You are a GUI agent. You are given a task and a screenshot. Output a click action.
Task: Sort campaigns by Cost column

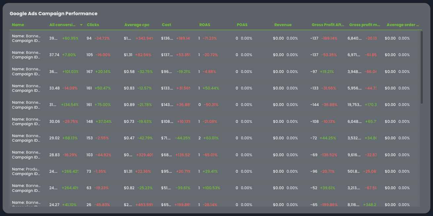pos(166,25)
